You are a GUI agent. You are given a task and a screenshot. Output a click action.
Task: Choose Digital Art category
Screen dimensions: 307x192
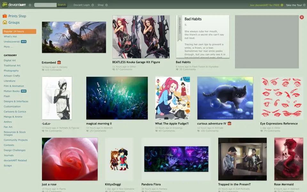coord(10,60)
